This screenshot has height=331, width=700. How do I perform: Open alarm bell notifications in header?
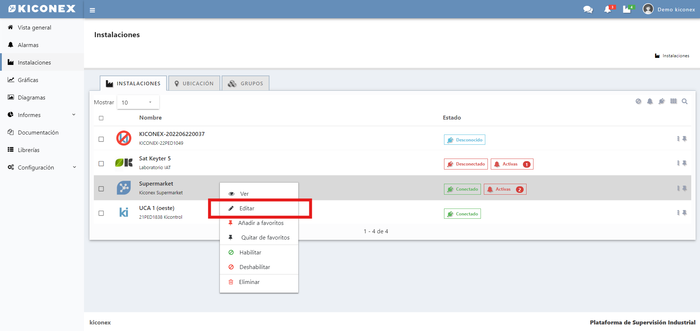click(608, 9)
